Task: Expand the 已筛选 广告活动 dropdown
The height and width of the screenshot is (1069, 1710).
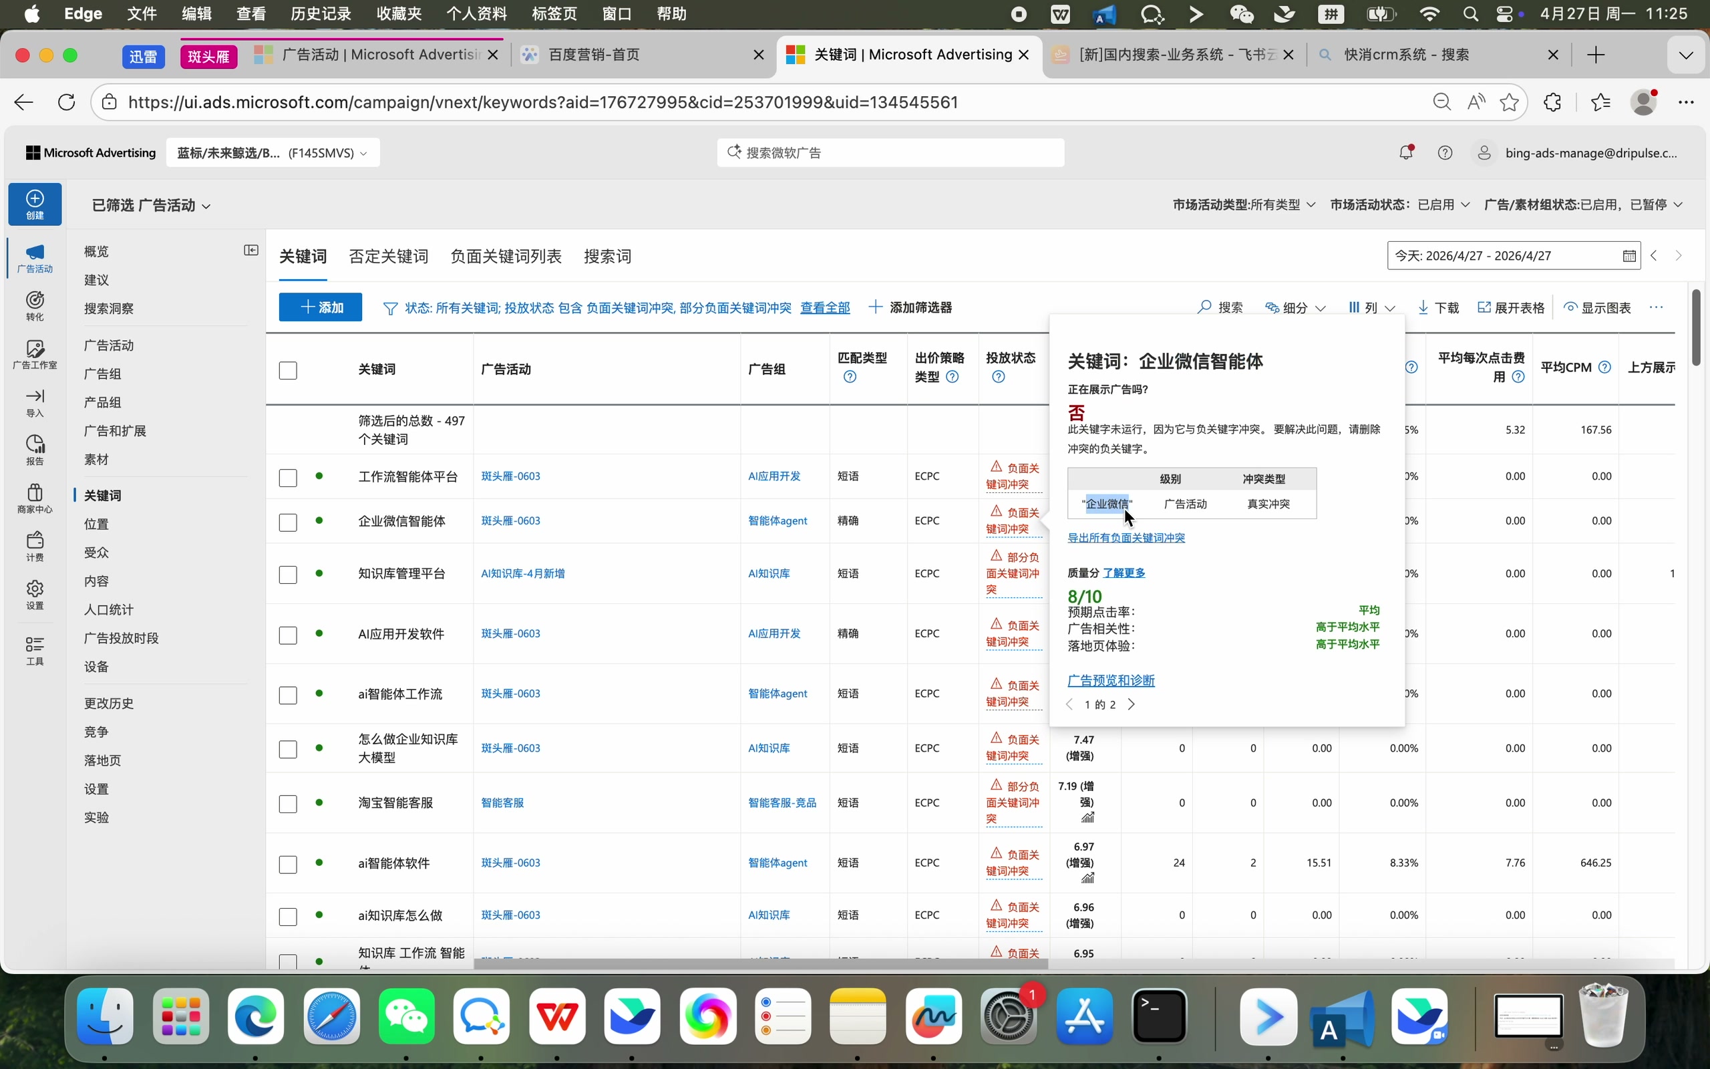Action: point(151,206)
